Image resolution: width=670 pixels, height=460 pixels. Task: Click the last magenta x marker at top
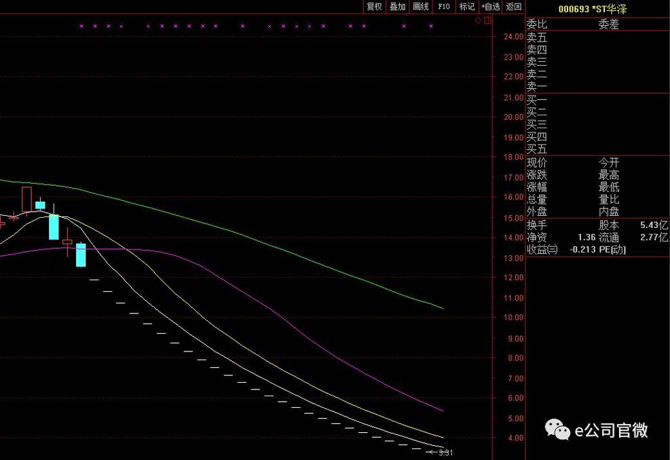pos(430,26)
